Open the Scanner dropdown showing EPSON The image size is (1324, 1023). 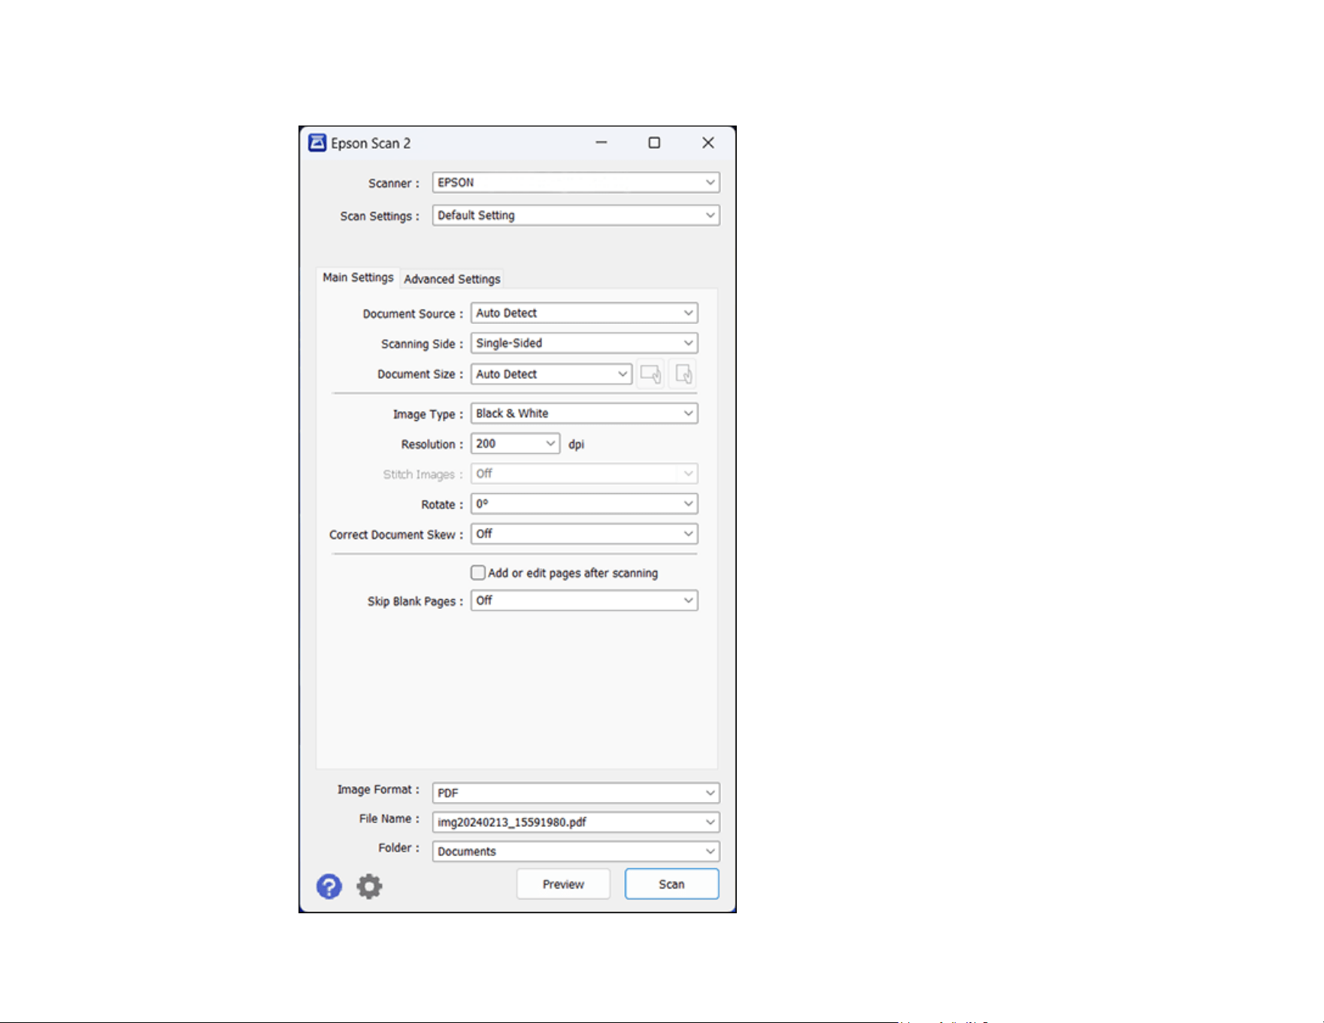point(576,183)
